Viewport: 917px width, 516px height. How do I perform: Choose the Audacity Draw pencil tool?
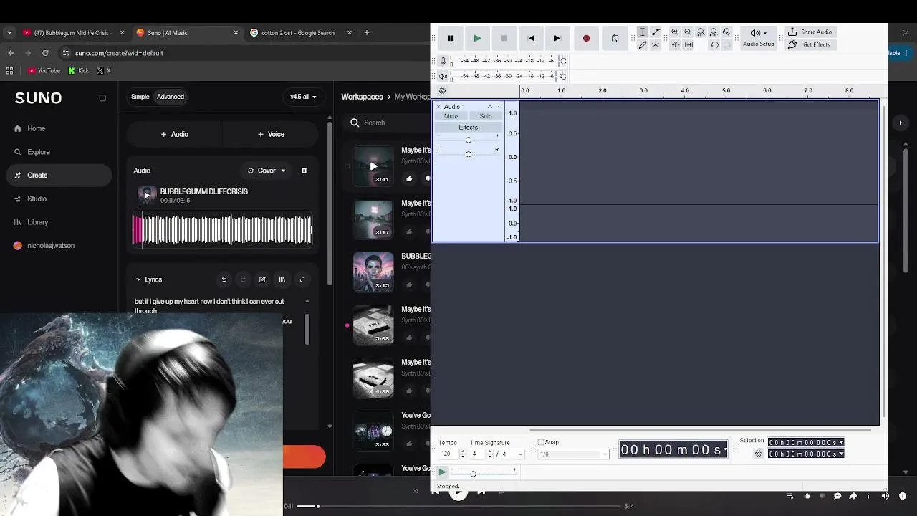click(x=643, y=45)
